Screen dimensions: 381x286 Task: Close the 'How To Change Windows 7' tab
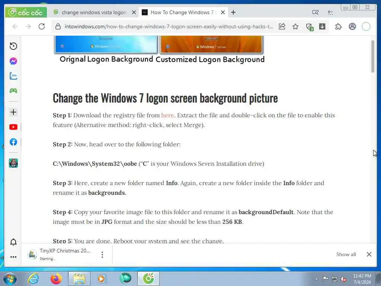(x=223, y=12)
